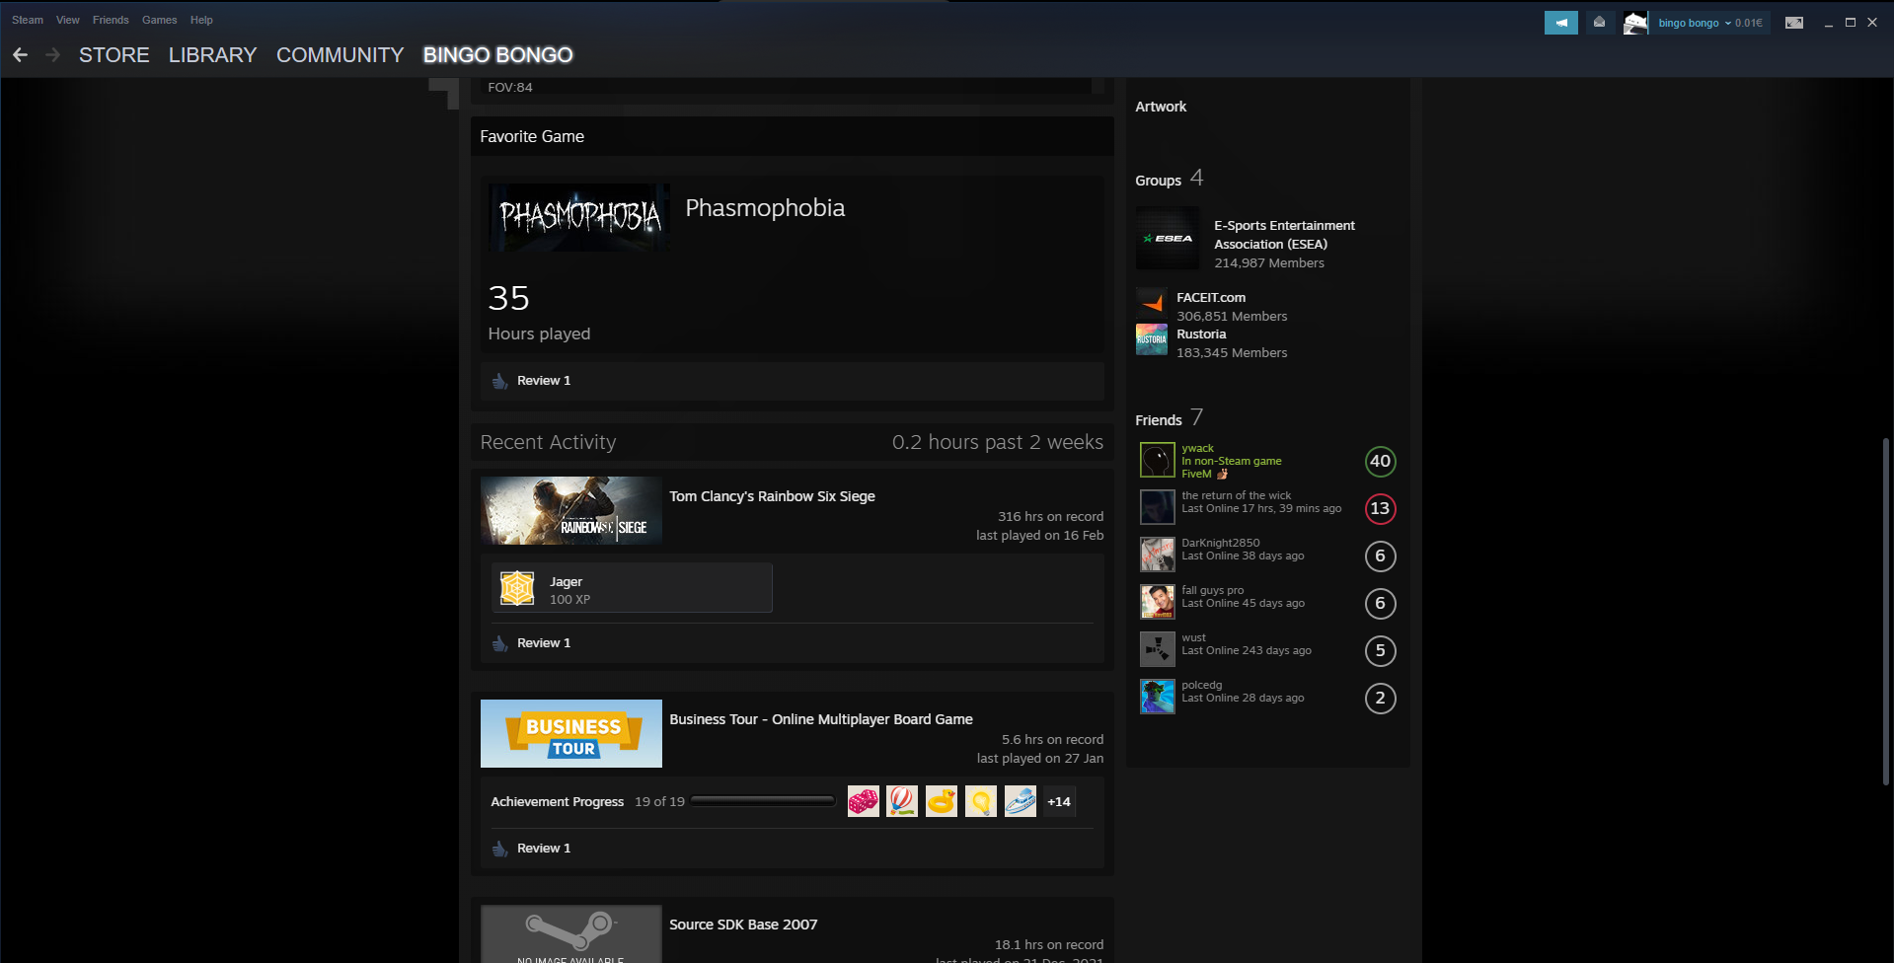Open the Business Tour game thumbnail
This screenshot has height=963, width=1894.
[x=571, y=734]
